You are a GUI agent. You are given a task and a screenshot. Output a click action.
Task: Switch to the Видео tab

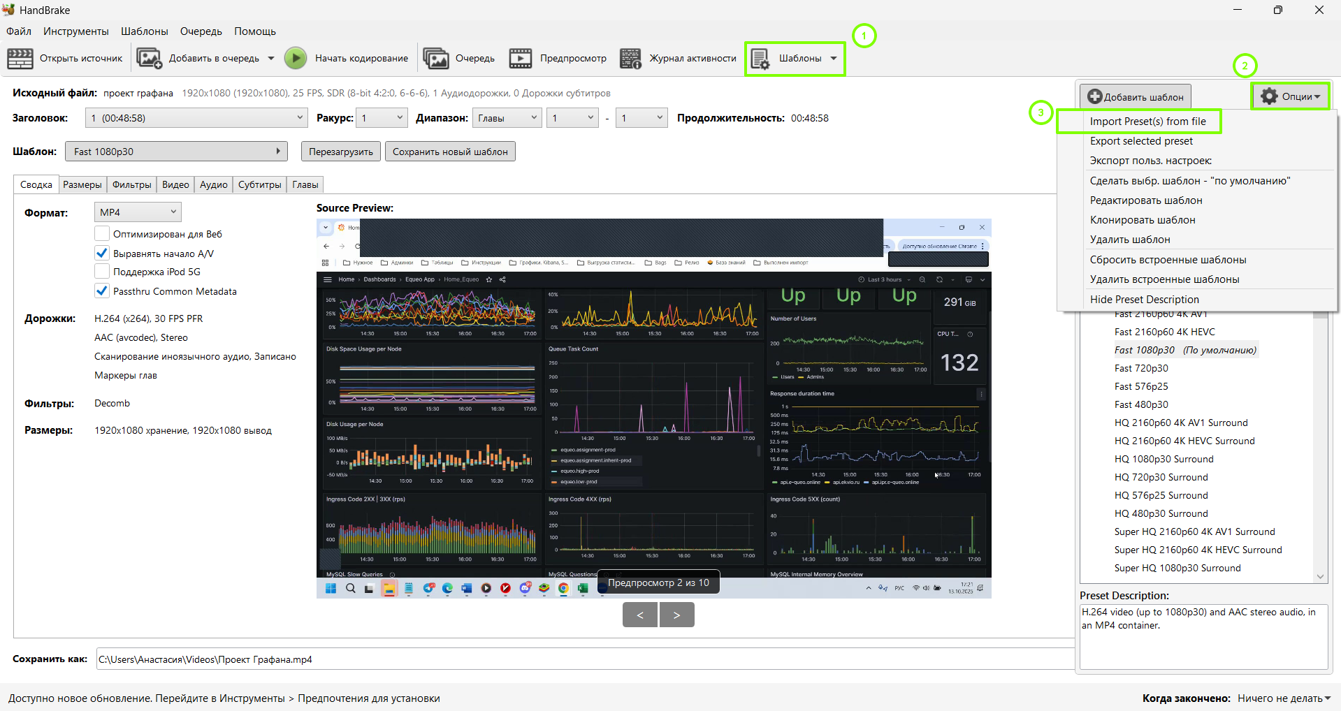point(175,184)
